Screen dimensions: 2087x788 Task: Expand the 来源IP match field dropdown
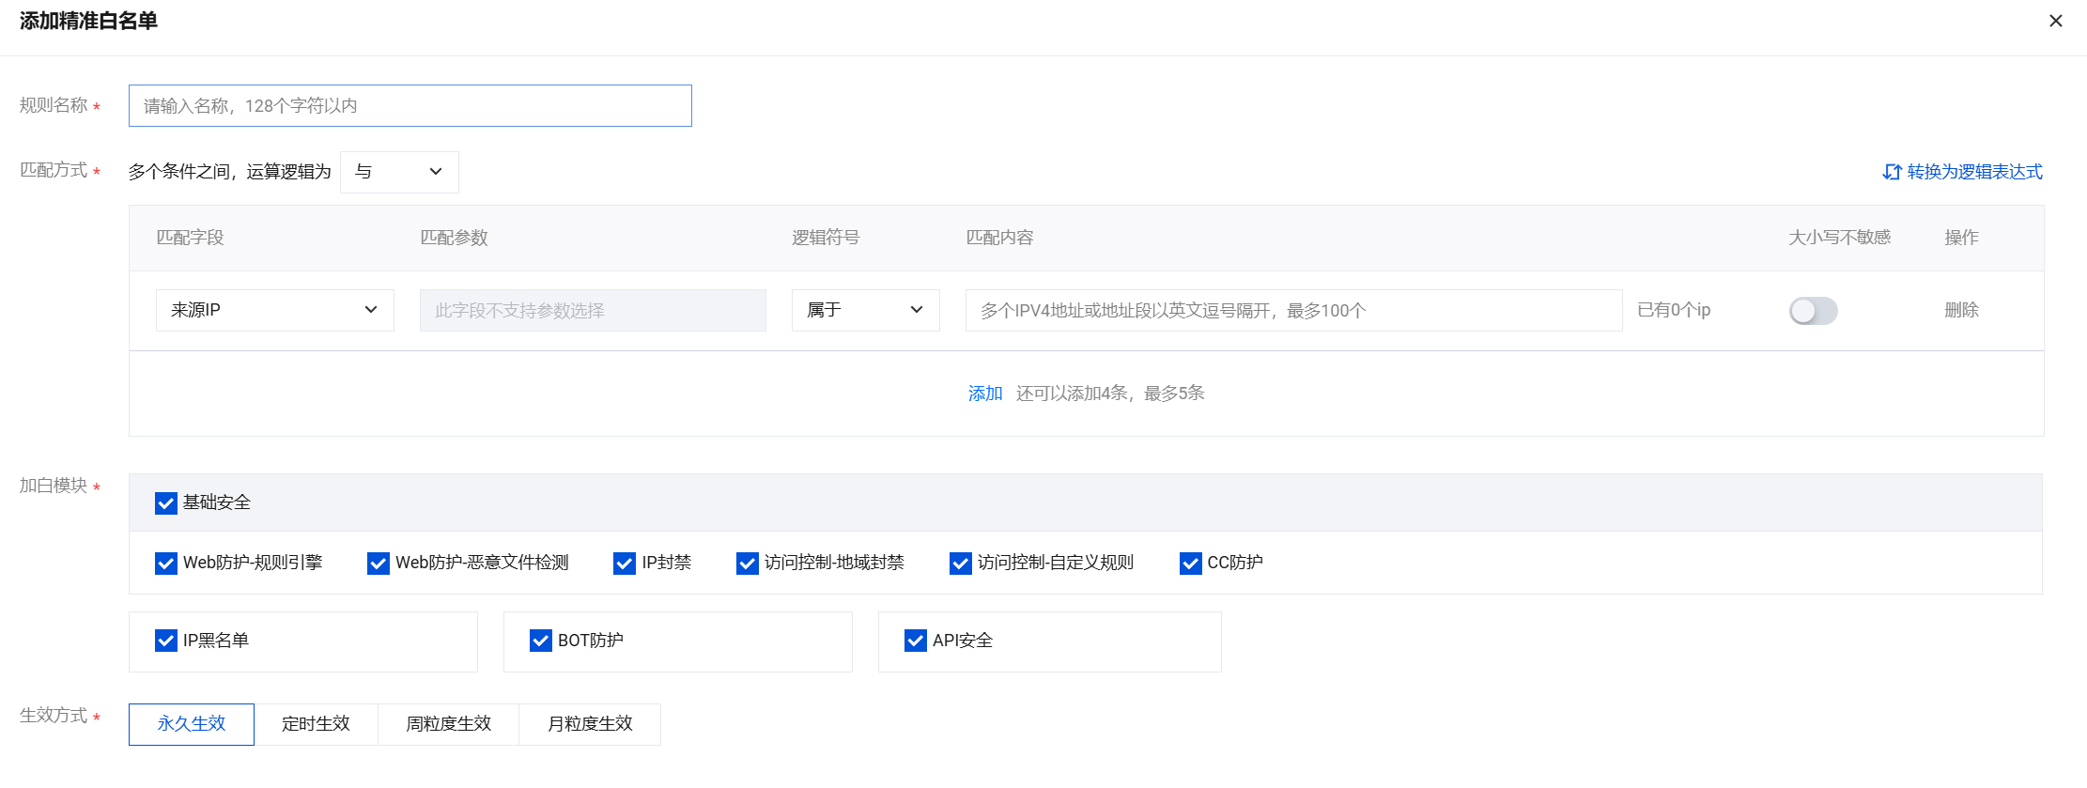pos(274,310)
